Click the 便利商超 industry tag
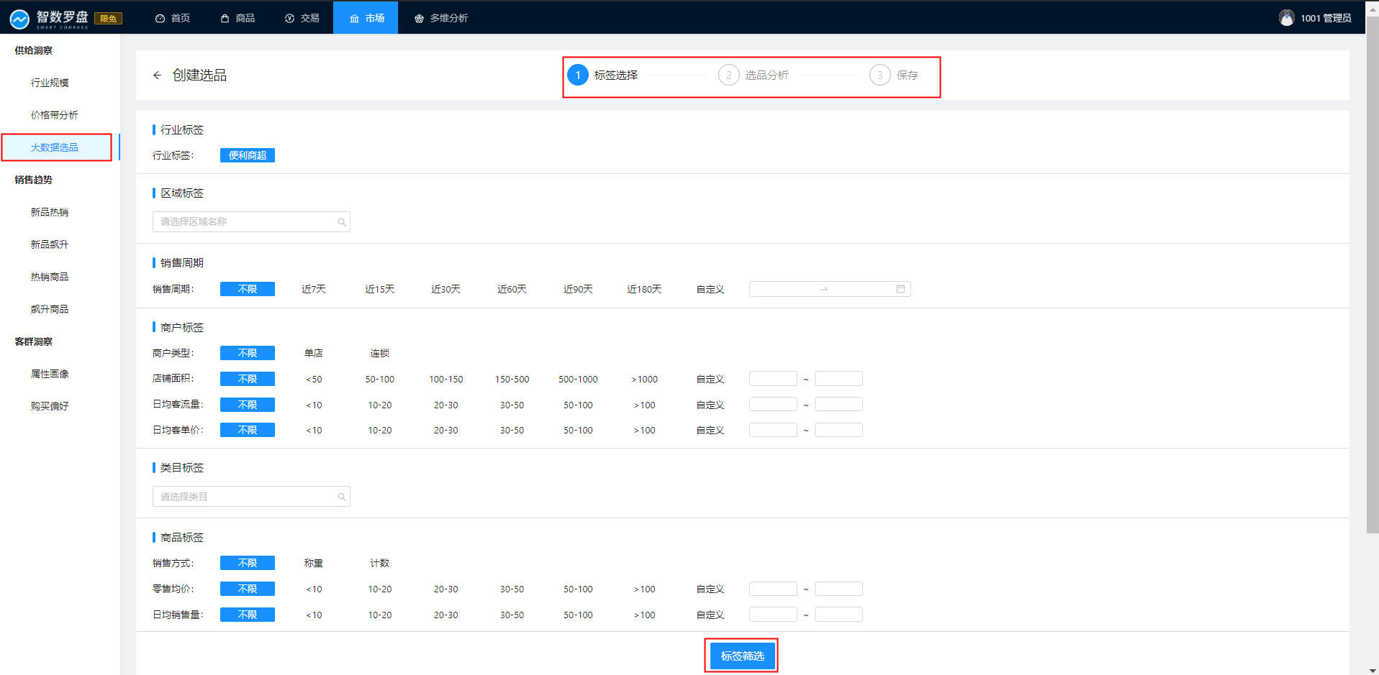This screenshot has width=1379, height=675. pyautogui.click(x=248, y=155)
